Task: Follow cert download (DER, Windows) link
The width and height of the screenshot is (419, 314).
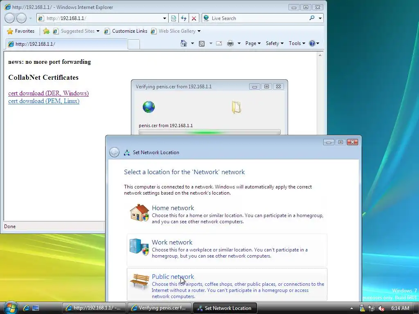Action: coord(48,93)
